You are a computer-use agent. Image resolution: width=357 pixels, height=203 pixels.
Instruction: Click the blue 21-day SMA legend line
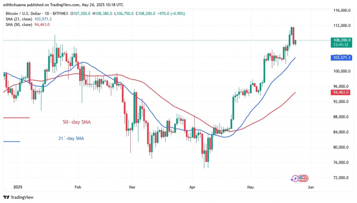coord(12,141)
